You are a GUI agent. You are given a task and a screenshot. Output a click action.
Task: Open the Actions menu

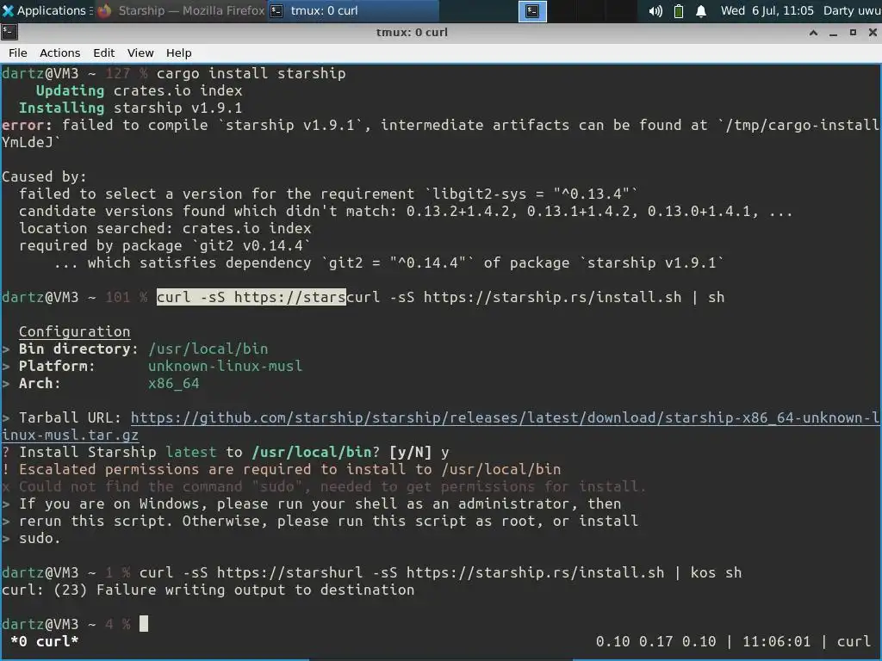pyautogui.click(x=59, y=53)
